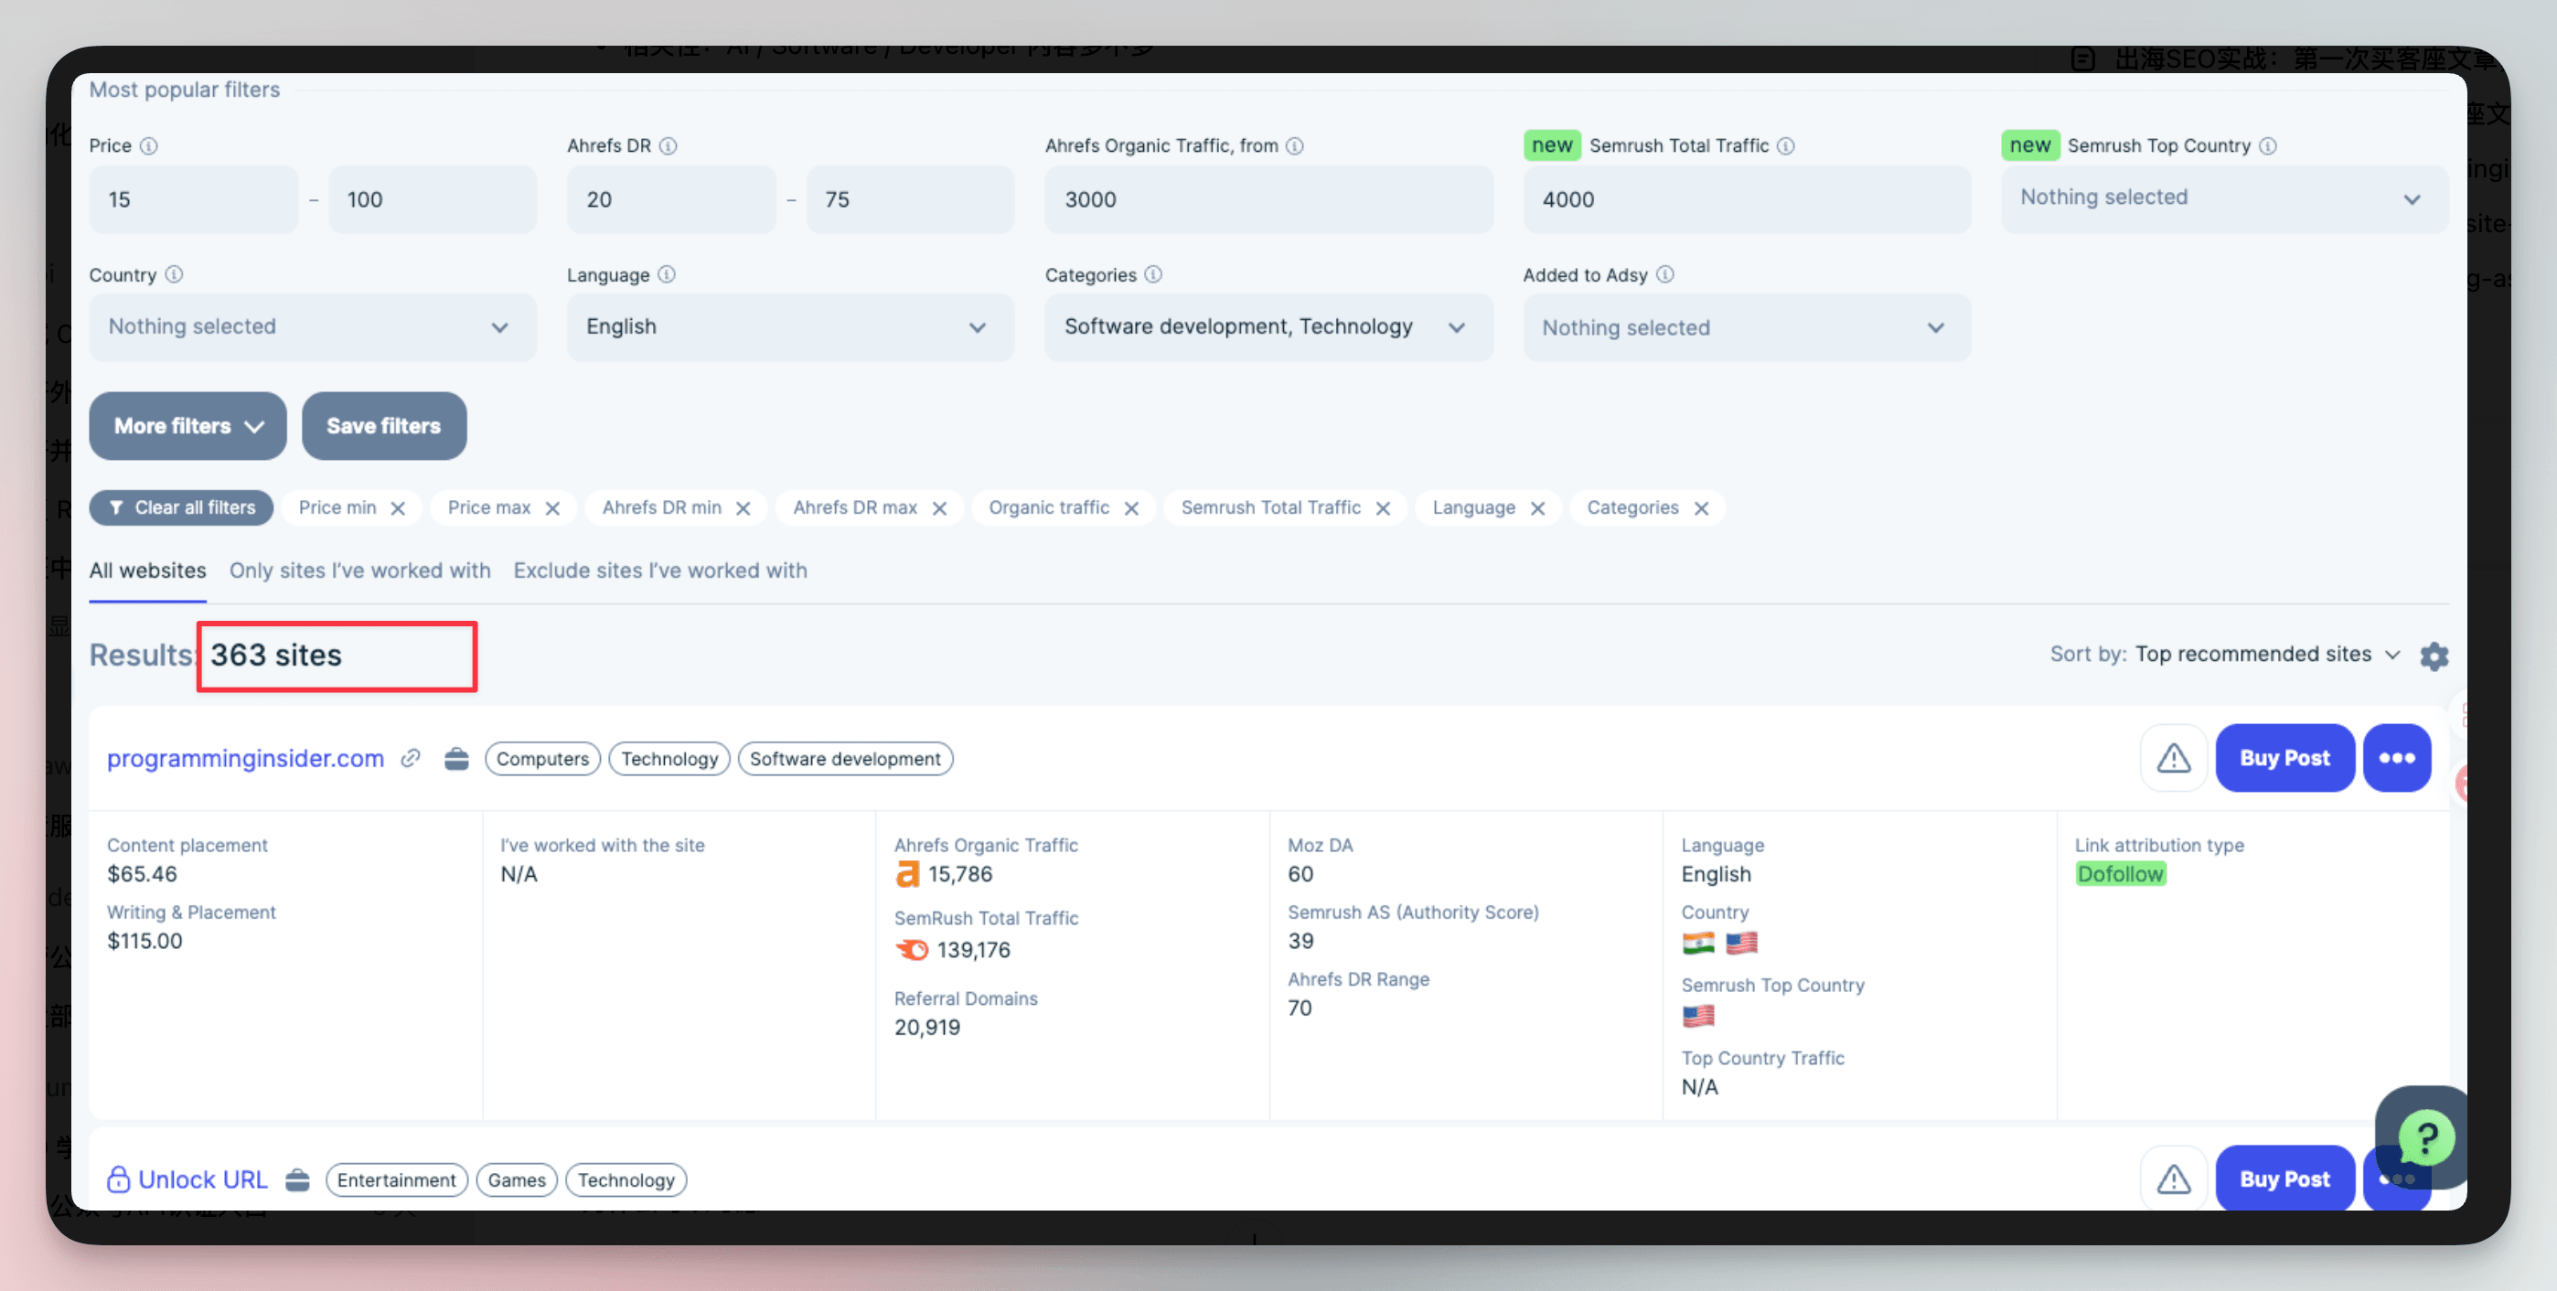Open the Added to Adsy dropdown
The width and height of the screenshot is (2557, 1291).
tap(1747, 327)
